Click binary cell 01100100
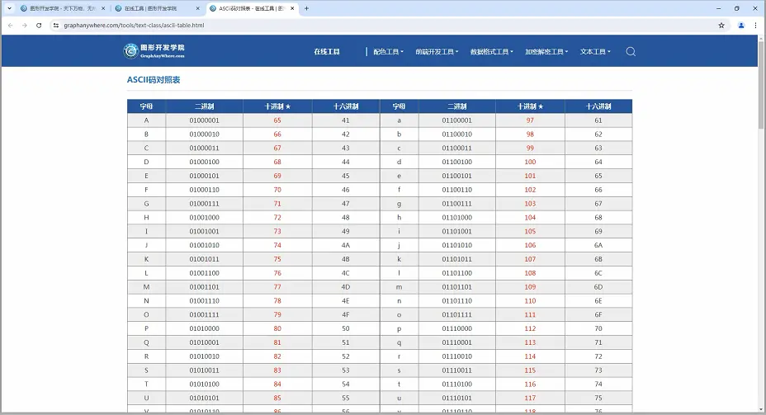Screen dimensions: 766x415 (456, 162)
